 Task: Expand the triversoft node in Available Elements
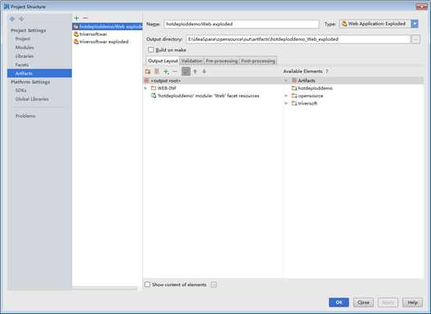coord(286,103)
